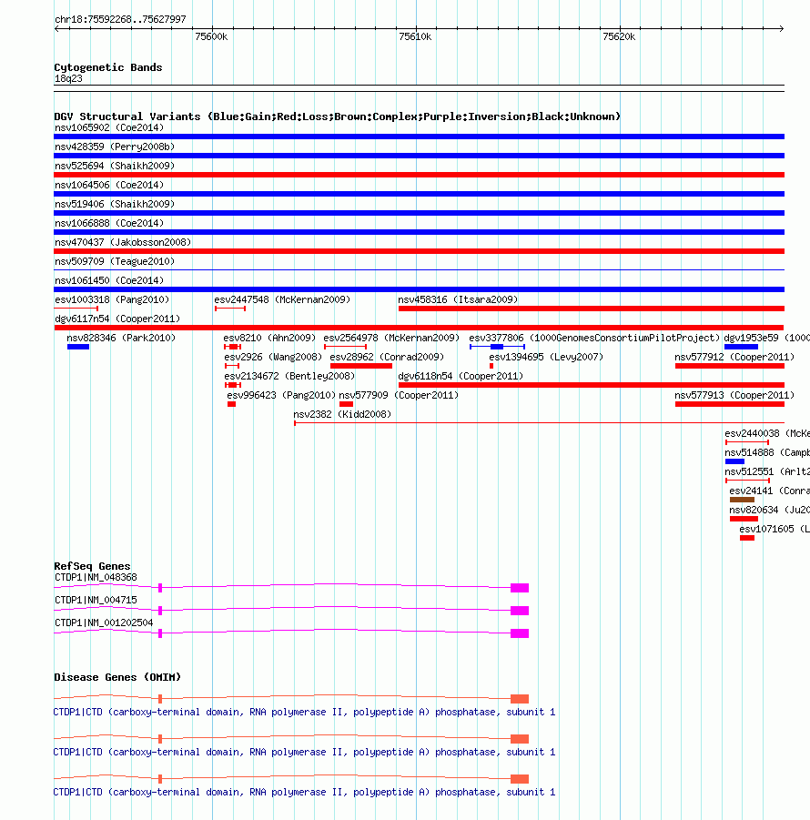Open the nsv2382 (Kidd2008) variant label
This screenshot has height=820, width=810.
point(342,414)
